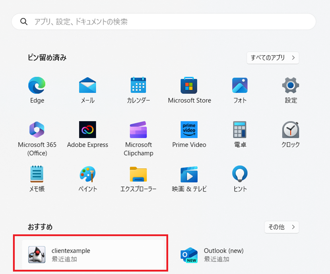
Task: Open Adobe Express app
Action: click(87, 129)
